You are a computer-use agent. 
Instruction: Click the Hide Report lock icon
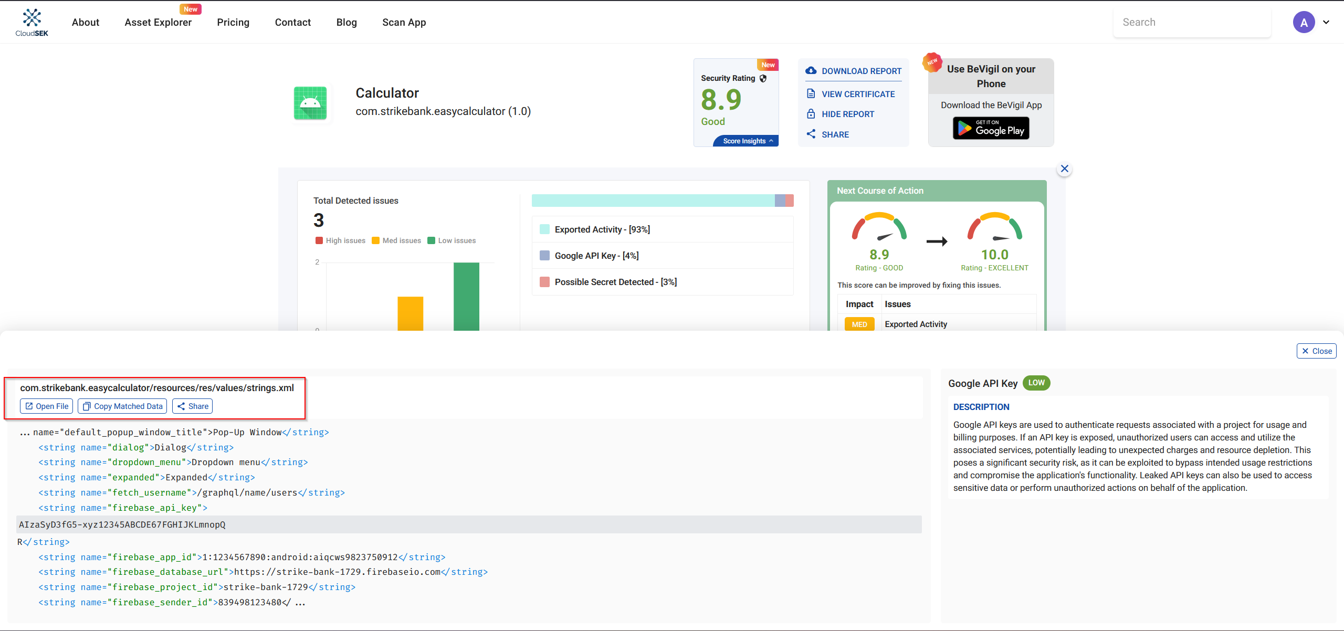tap(811, 114)
